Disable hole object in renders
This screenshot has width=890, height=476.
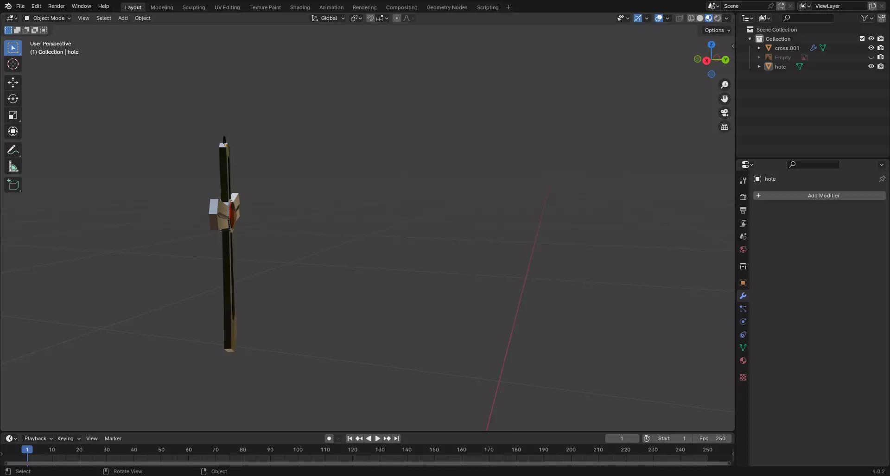pyautogui.click(x=880, y=66)
